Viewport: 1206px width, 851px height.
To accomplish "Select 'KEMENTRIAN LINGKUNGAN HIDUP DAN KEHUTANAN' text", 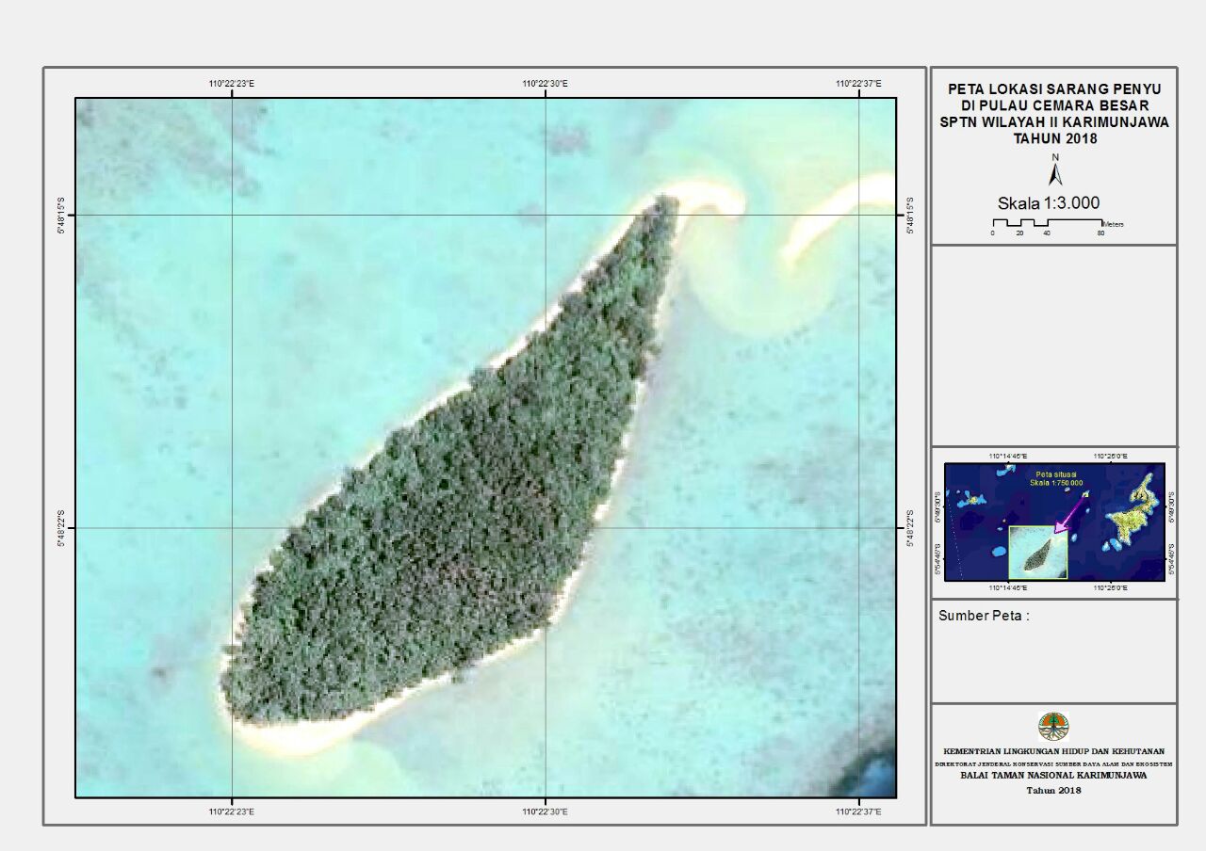I will 1053,751.
